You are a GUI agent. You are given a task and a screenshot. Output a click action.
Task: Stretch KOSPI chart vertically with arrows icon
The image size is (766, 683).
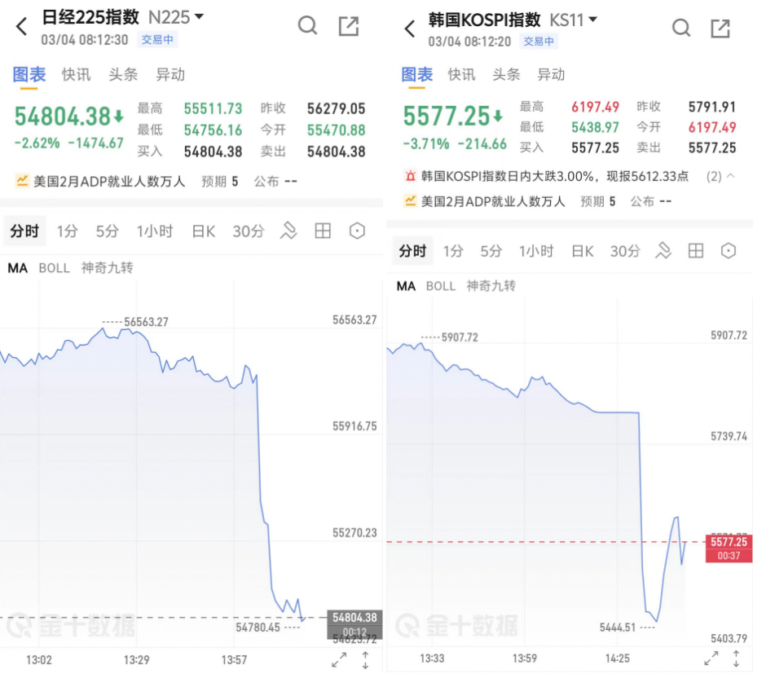pos(737,659)
